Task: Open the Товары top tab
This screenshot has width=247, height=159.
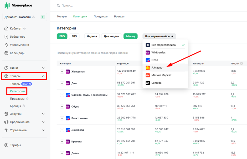Action: point(62,16)
